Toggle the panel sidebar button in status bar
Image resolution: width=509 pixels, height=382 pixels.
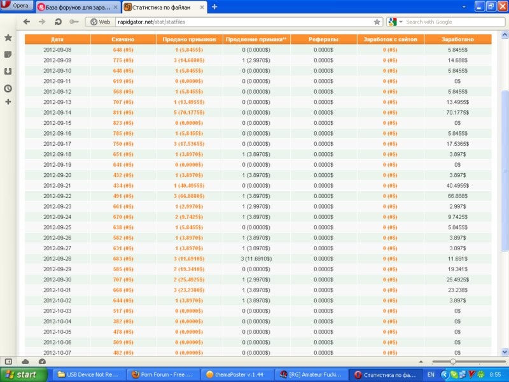pyautogui.click(x=8, y=361)
